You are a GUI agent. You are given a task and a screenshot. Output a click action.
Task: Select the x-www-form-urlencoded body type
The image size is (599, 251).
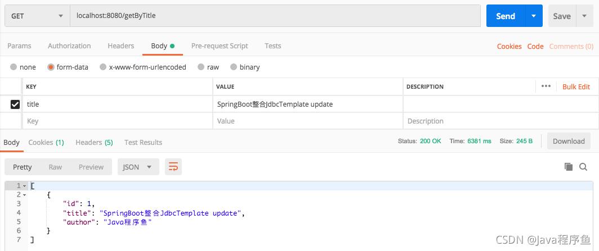[143, 67]
